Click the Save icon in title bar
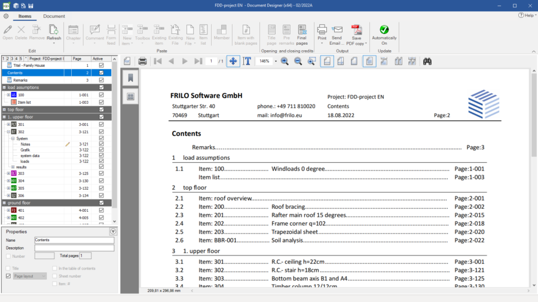This screenshot has width=538, height=302. point(31,5)
